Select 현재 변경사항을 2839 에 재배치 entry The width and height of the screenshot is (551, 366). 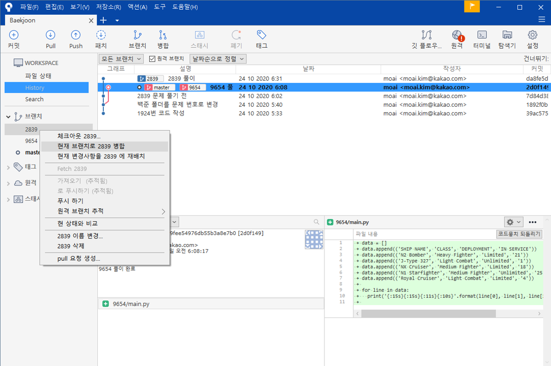(105, 156)
